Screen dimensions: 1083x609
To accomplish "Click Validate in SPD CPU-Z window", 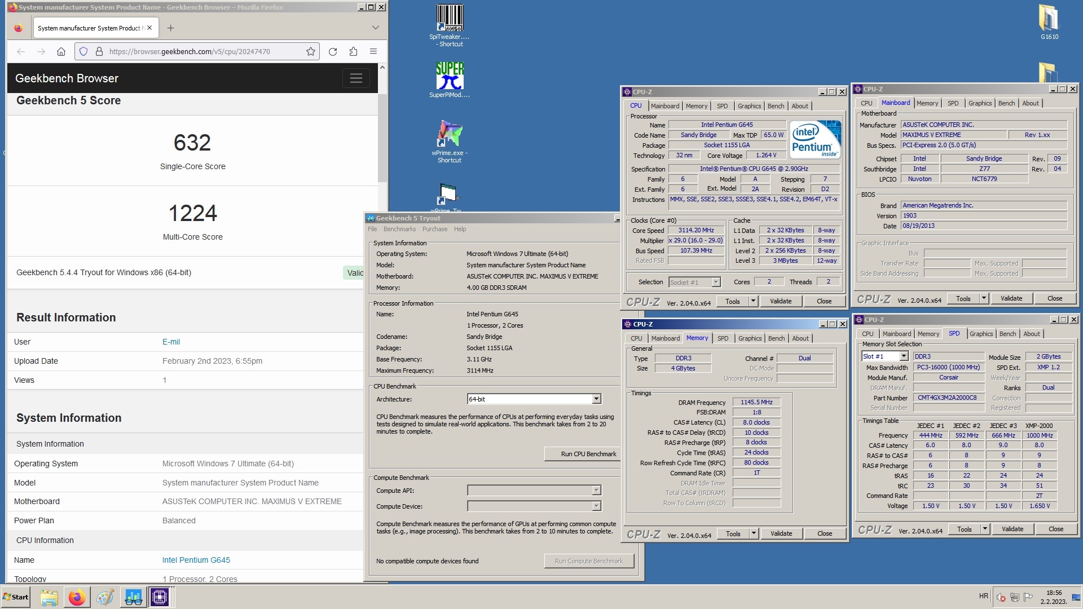I will pos(1012,529).
